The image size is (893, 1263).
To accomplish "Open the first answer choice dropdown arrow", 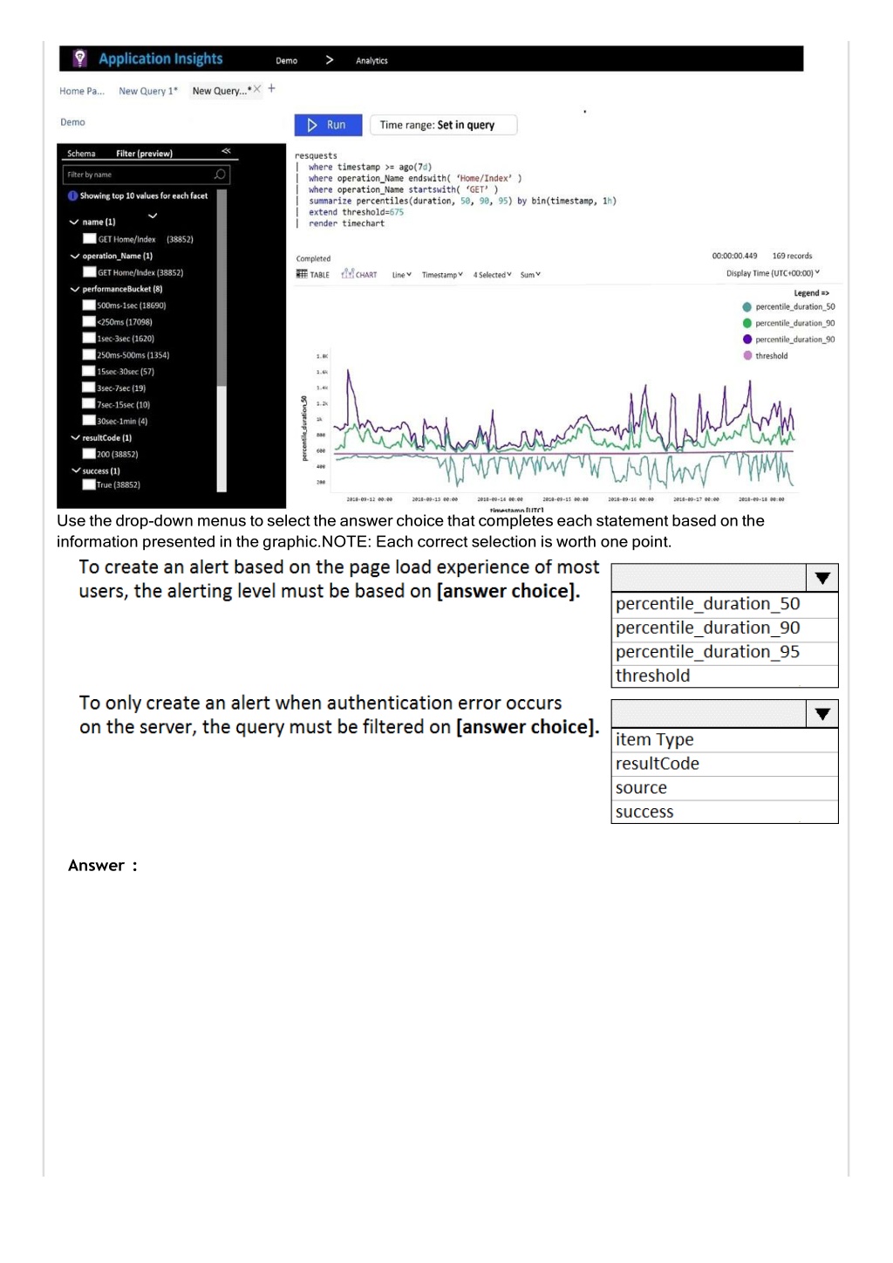I will click(822, 578).
